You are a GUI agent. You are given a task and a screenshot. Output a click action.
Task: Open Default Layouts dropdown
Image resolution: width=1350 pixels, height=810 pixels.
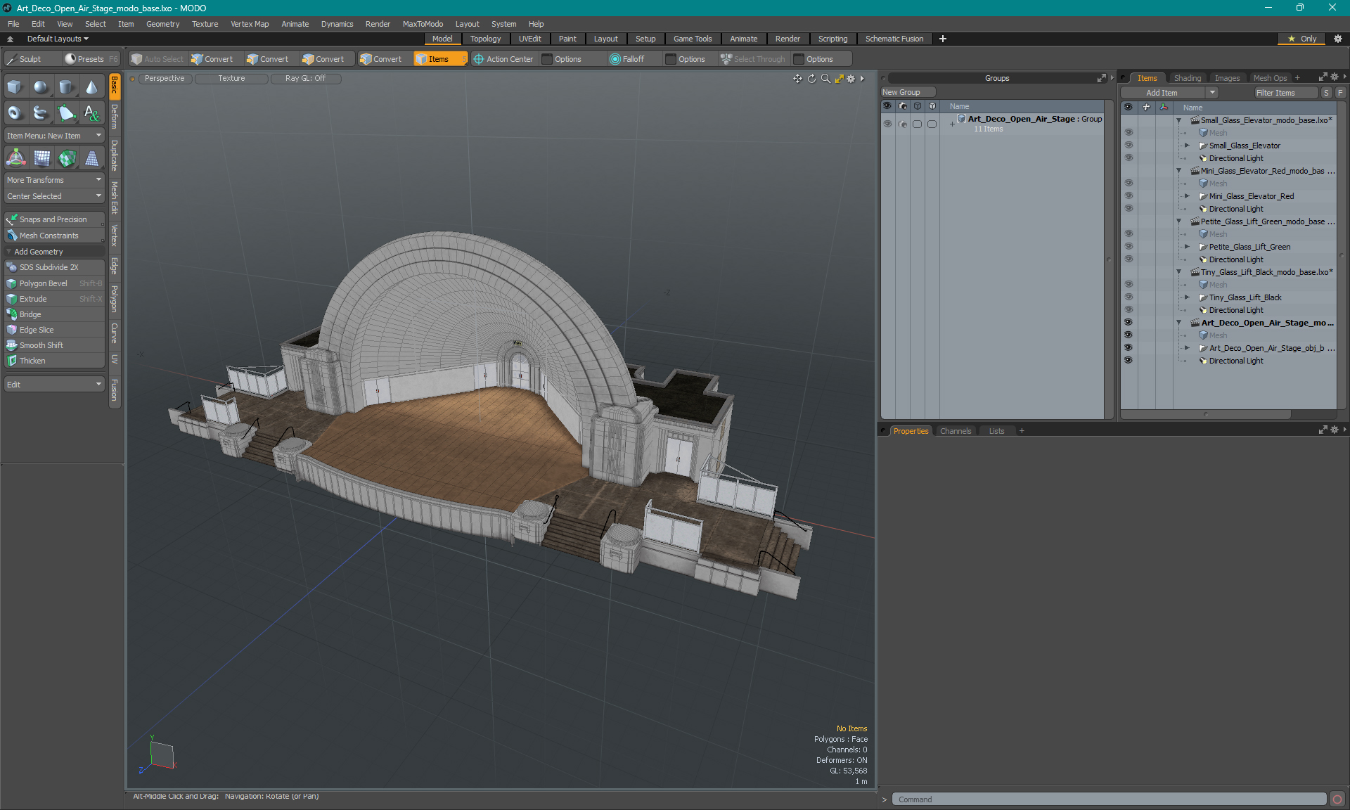(58, 39)
